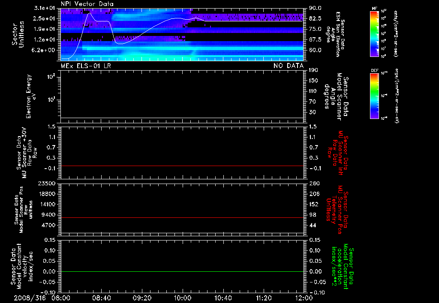Image resolution: width=439 pixels, height=303 pixels.
Task: Click the "1.9e+01" sector axis value
Action: (44, 29)
